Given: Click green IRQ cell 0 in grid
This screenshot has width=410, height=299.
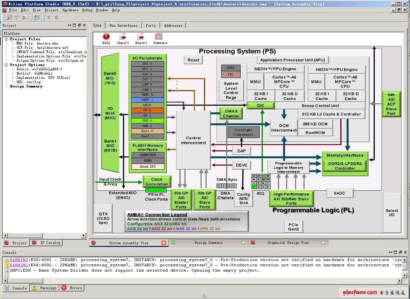Looking at the screenshot, I should 254,187.
